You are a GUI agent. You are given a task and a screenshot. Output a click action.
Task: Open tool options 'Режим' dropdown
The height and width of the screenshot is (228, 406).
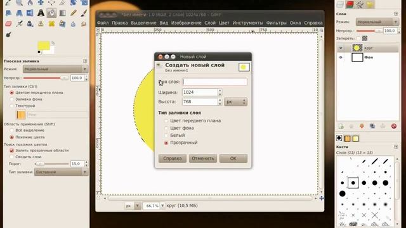point(55,69)
